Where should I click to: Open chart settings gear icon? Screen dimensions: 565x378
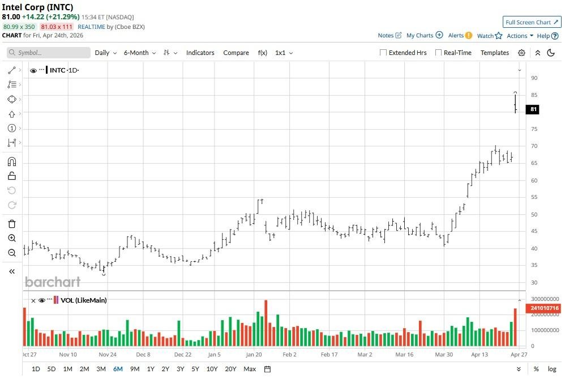[521, 53]
